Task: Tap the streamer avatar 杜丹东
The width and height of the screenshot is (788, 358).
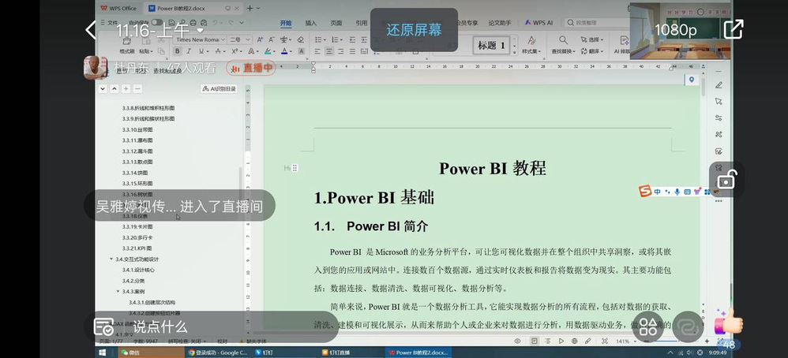Action: coord(96,67)
